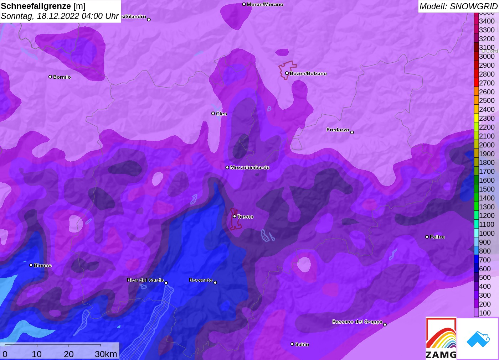
Task: Click the red Bolzano municipal boundary outline
Action: point(287,70)
